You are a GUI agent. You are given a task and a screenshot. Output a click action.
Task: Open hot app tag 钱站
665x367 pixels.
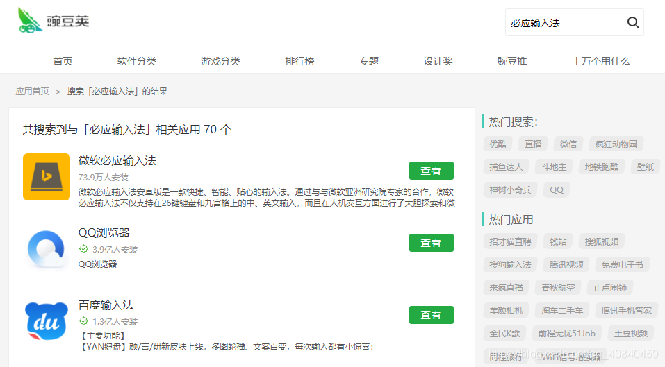558,241
